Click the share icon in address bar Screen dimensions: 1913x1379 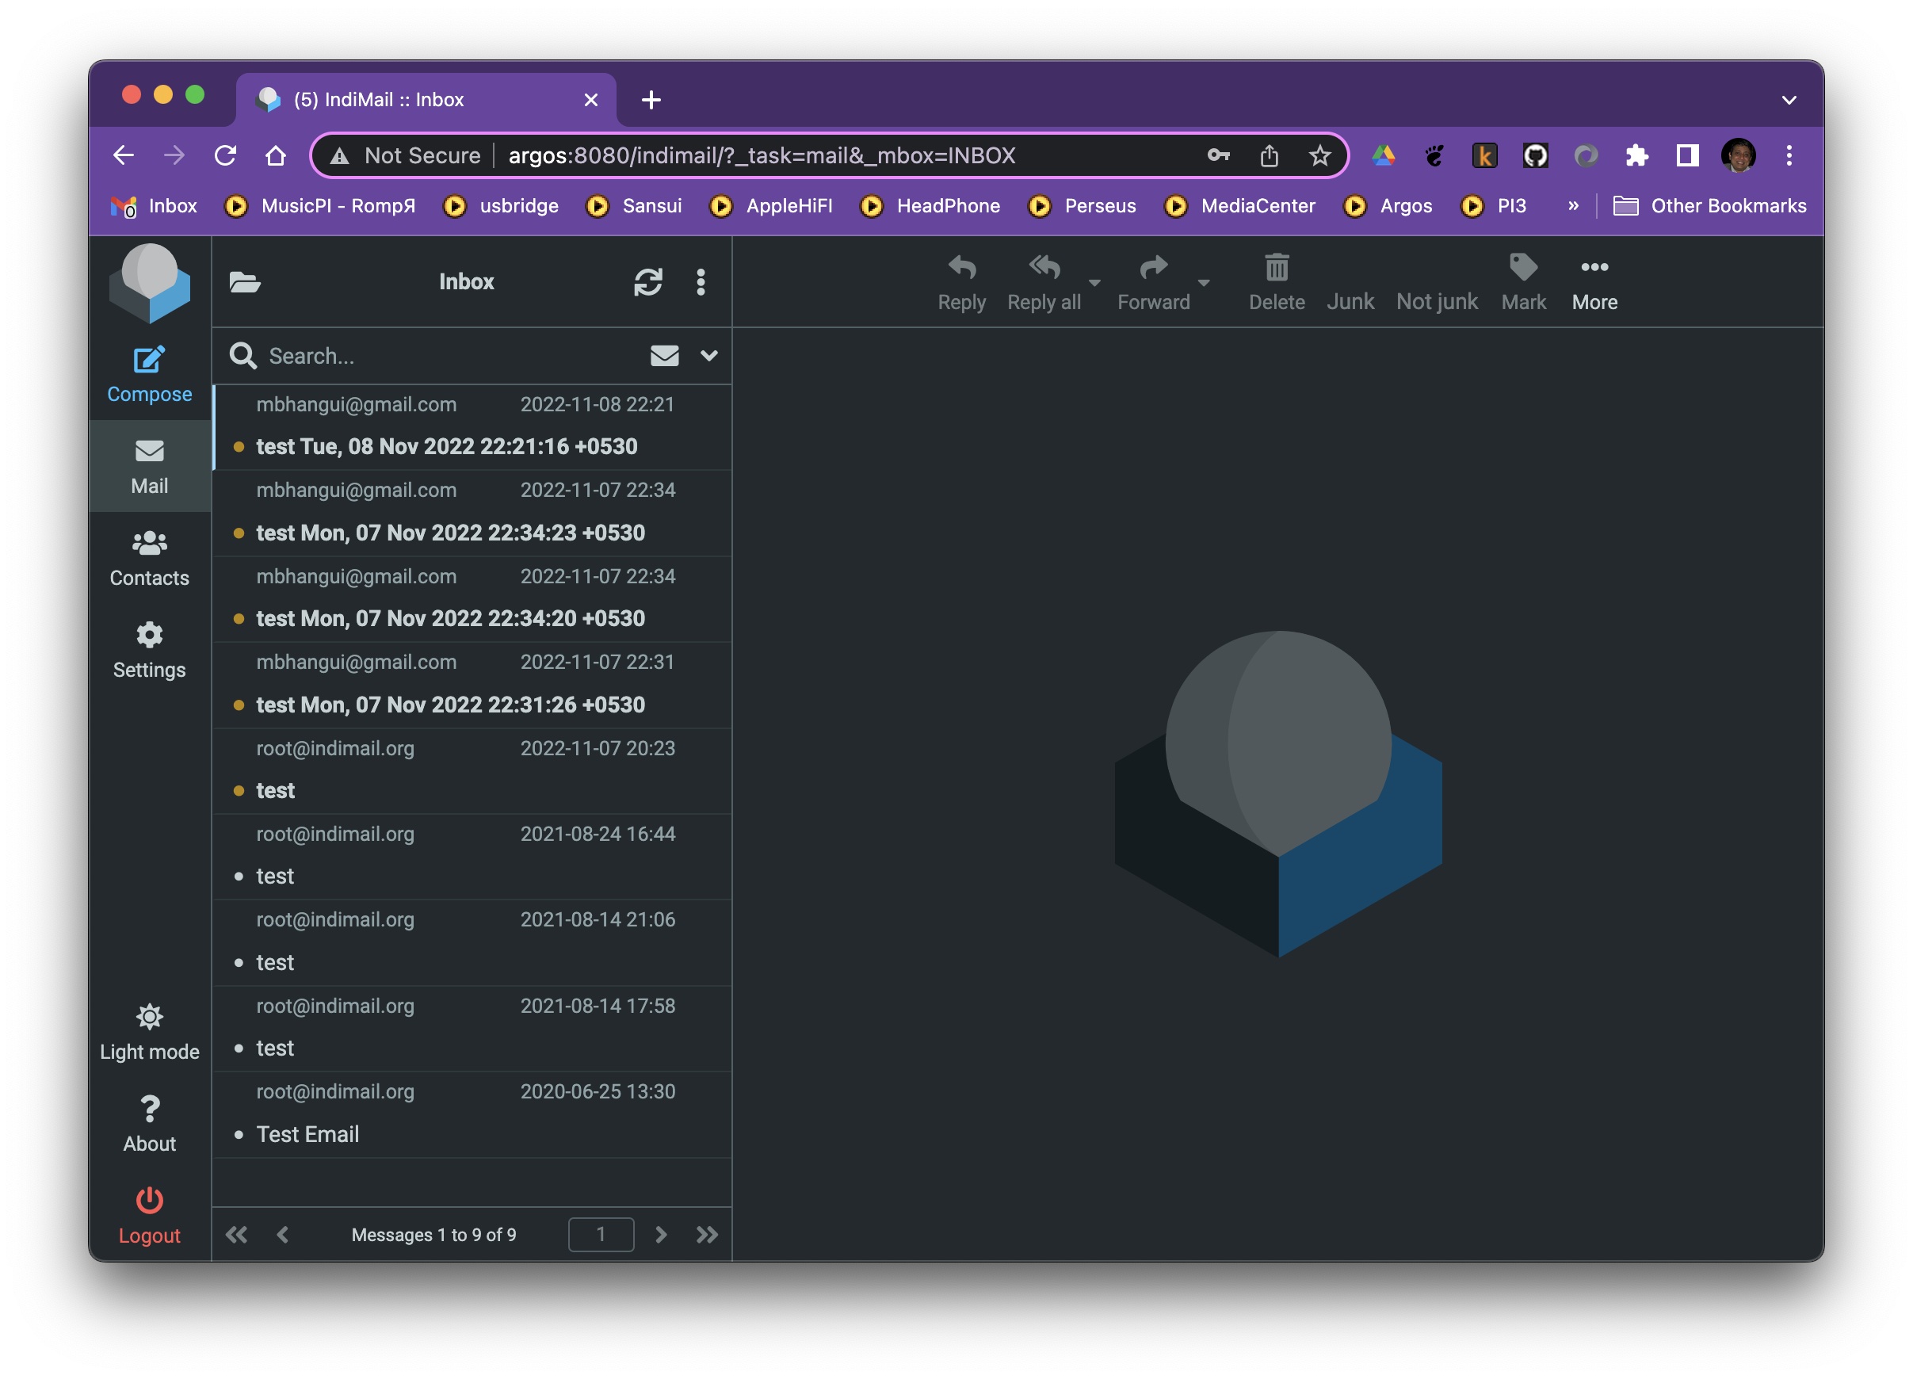[1269, 155]
